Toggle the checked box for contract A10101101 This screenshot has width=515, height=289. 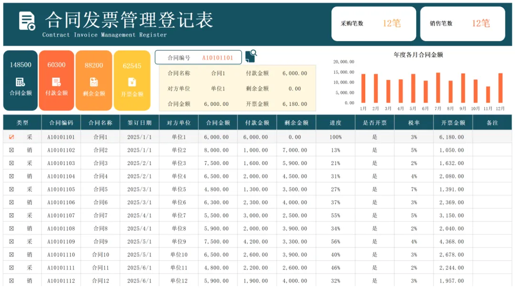tap(11, 137)
